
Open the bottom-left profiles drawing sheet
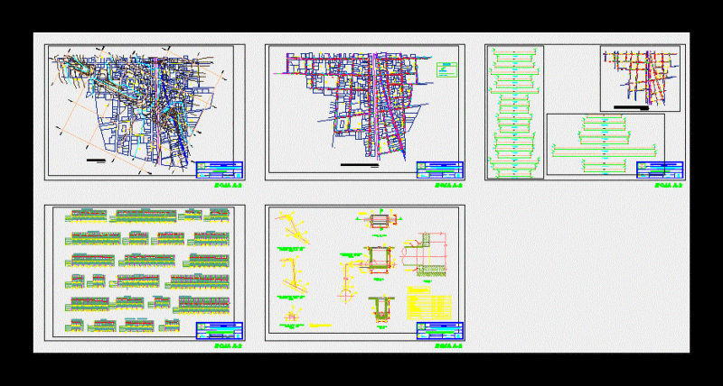click(x=145, y=273)
